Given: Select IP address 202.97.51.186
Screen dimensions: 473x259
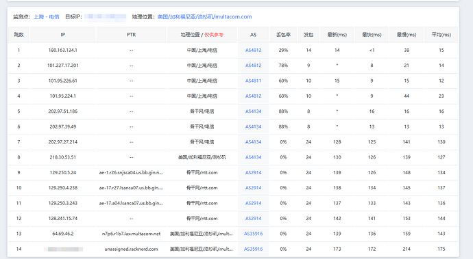Looking at the screenshot, I should tap(63, 111).
